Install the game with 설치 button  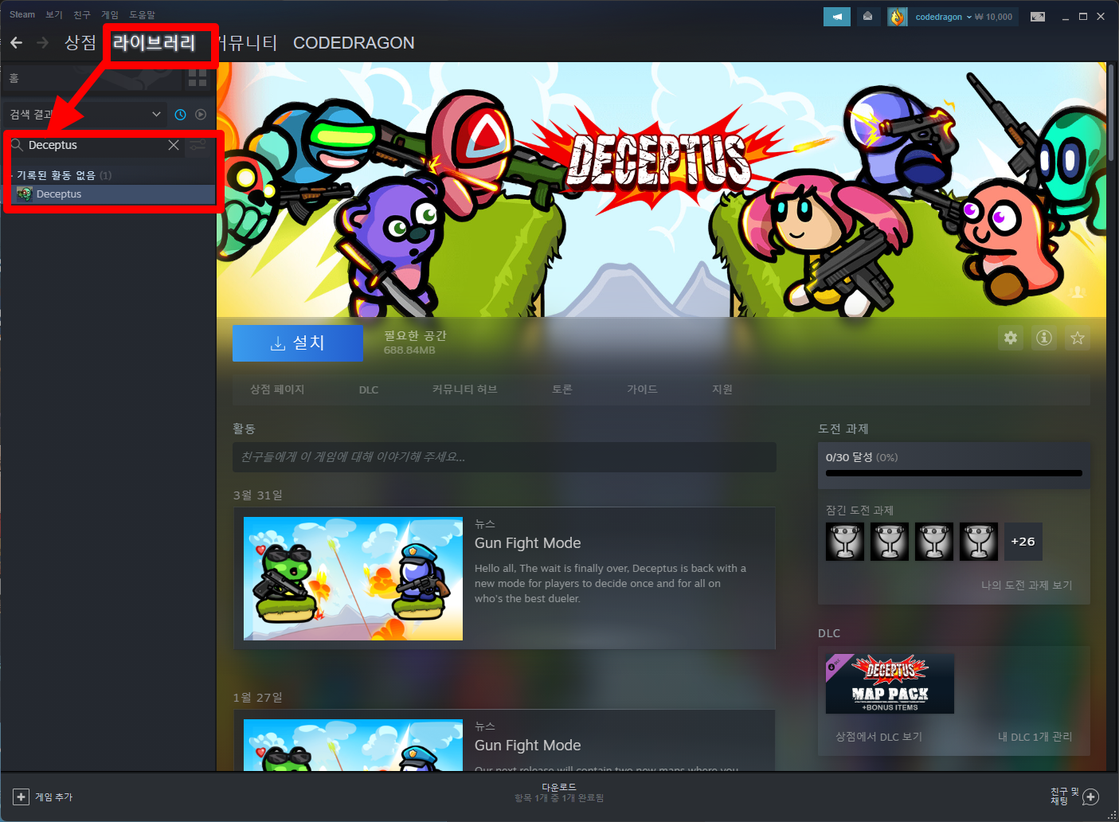tap(298, 343)
